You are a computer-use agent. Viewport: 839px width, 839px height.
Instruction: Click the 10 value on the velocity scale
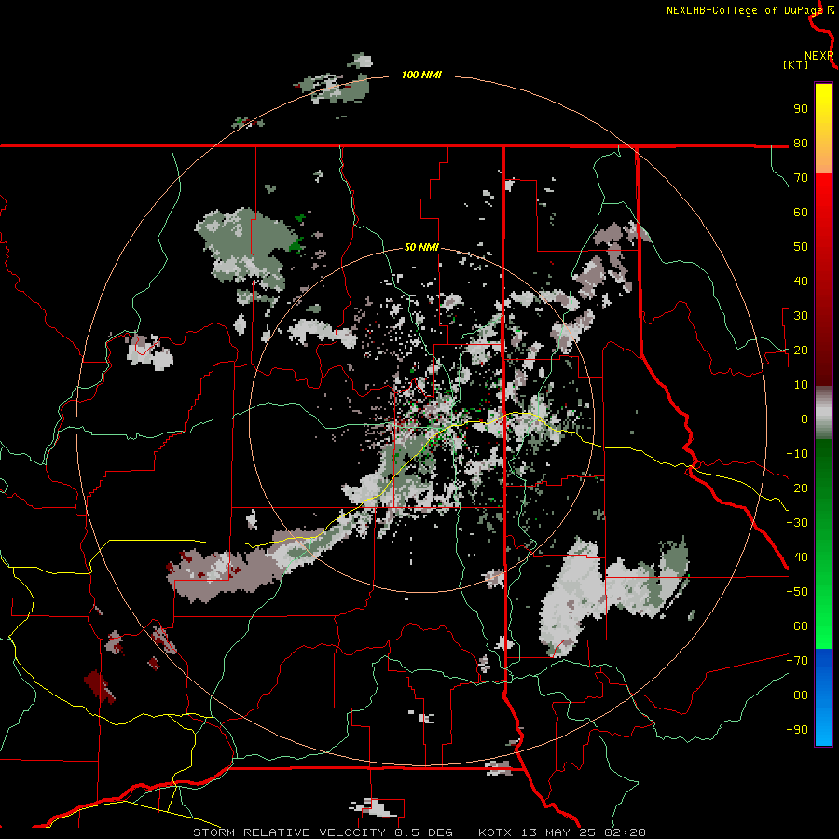click(801, 385)
